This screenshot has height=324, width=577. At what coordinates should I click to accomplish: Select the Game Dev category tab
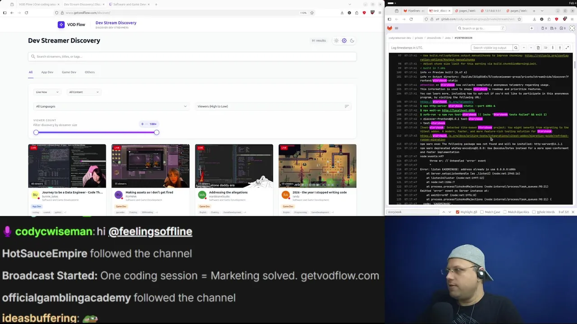pos(69,72)
